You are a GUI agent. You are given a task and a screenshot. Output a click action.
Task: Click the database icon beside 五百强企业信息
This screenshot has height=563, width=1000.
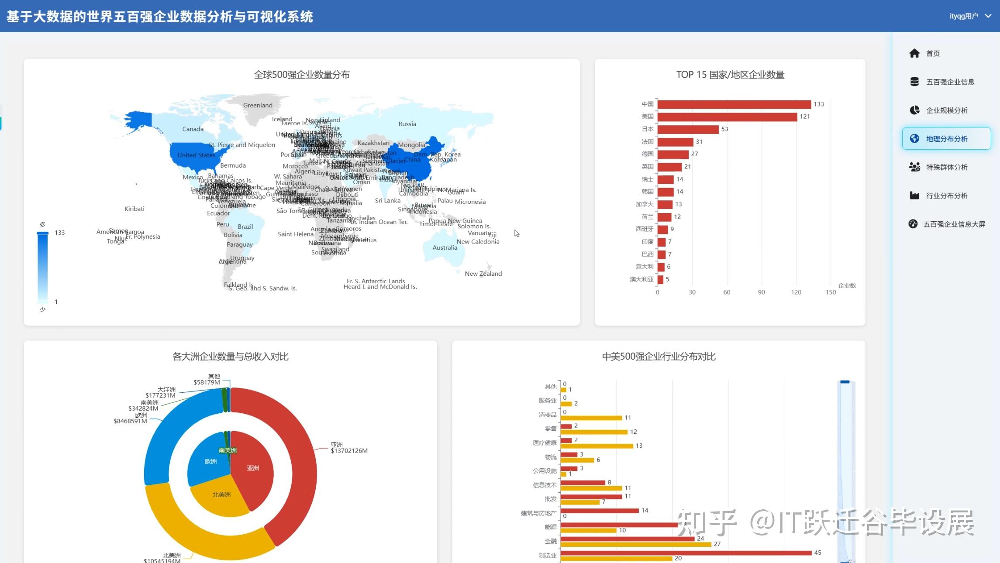point(914,82)
